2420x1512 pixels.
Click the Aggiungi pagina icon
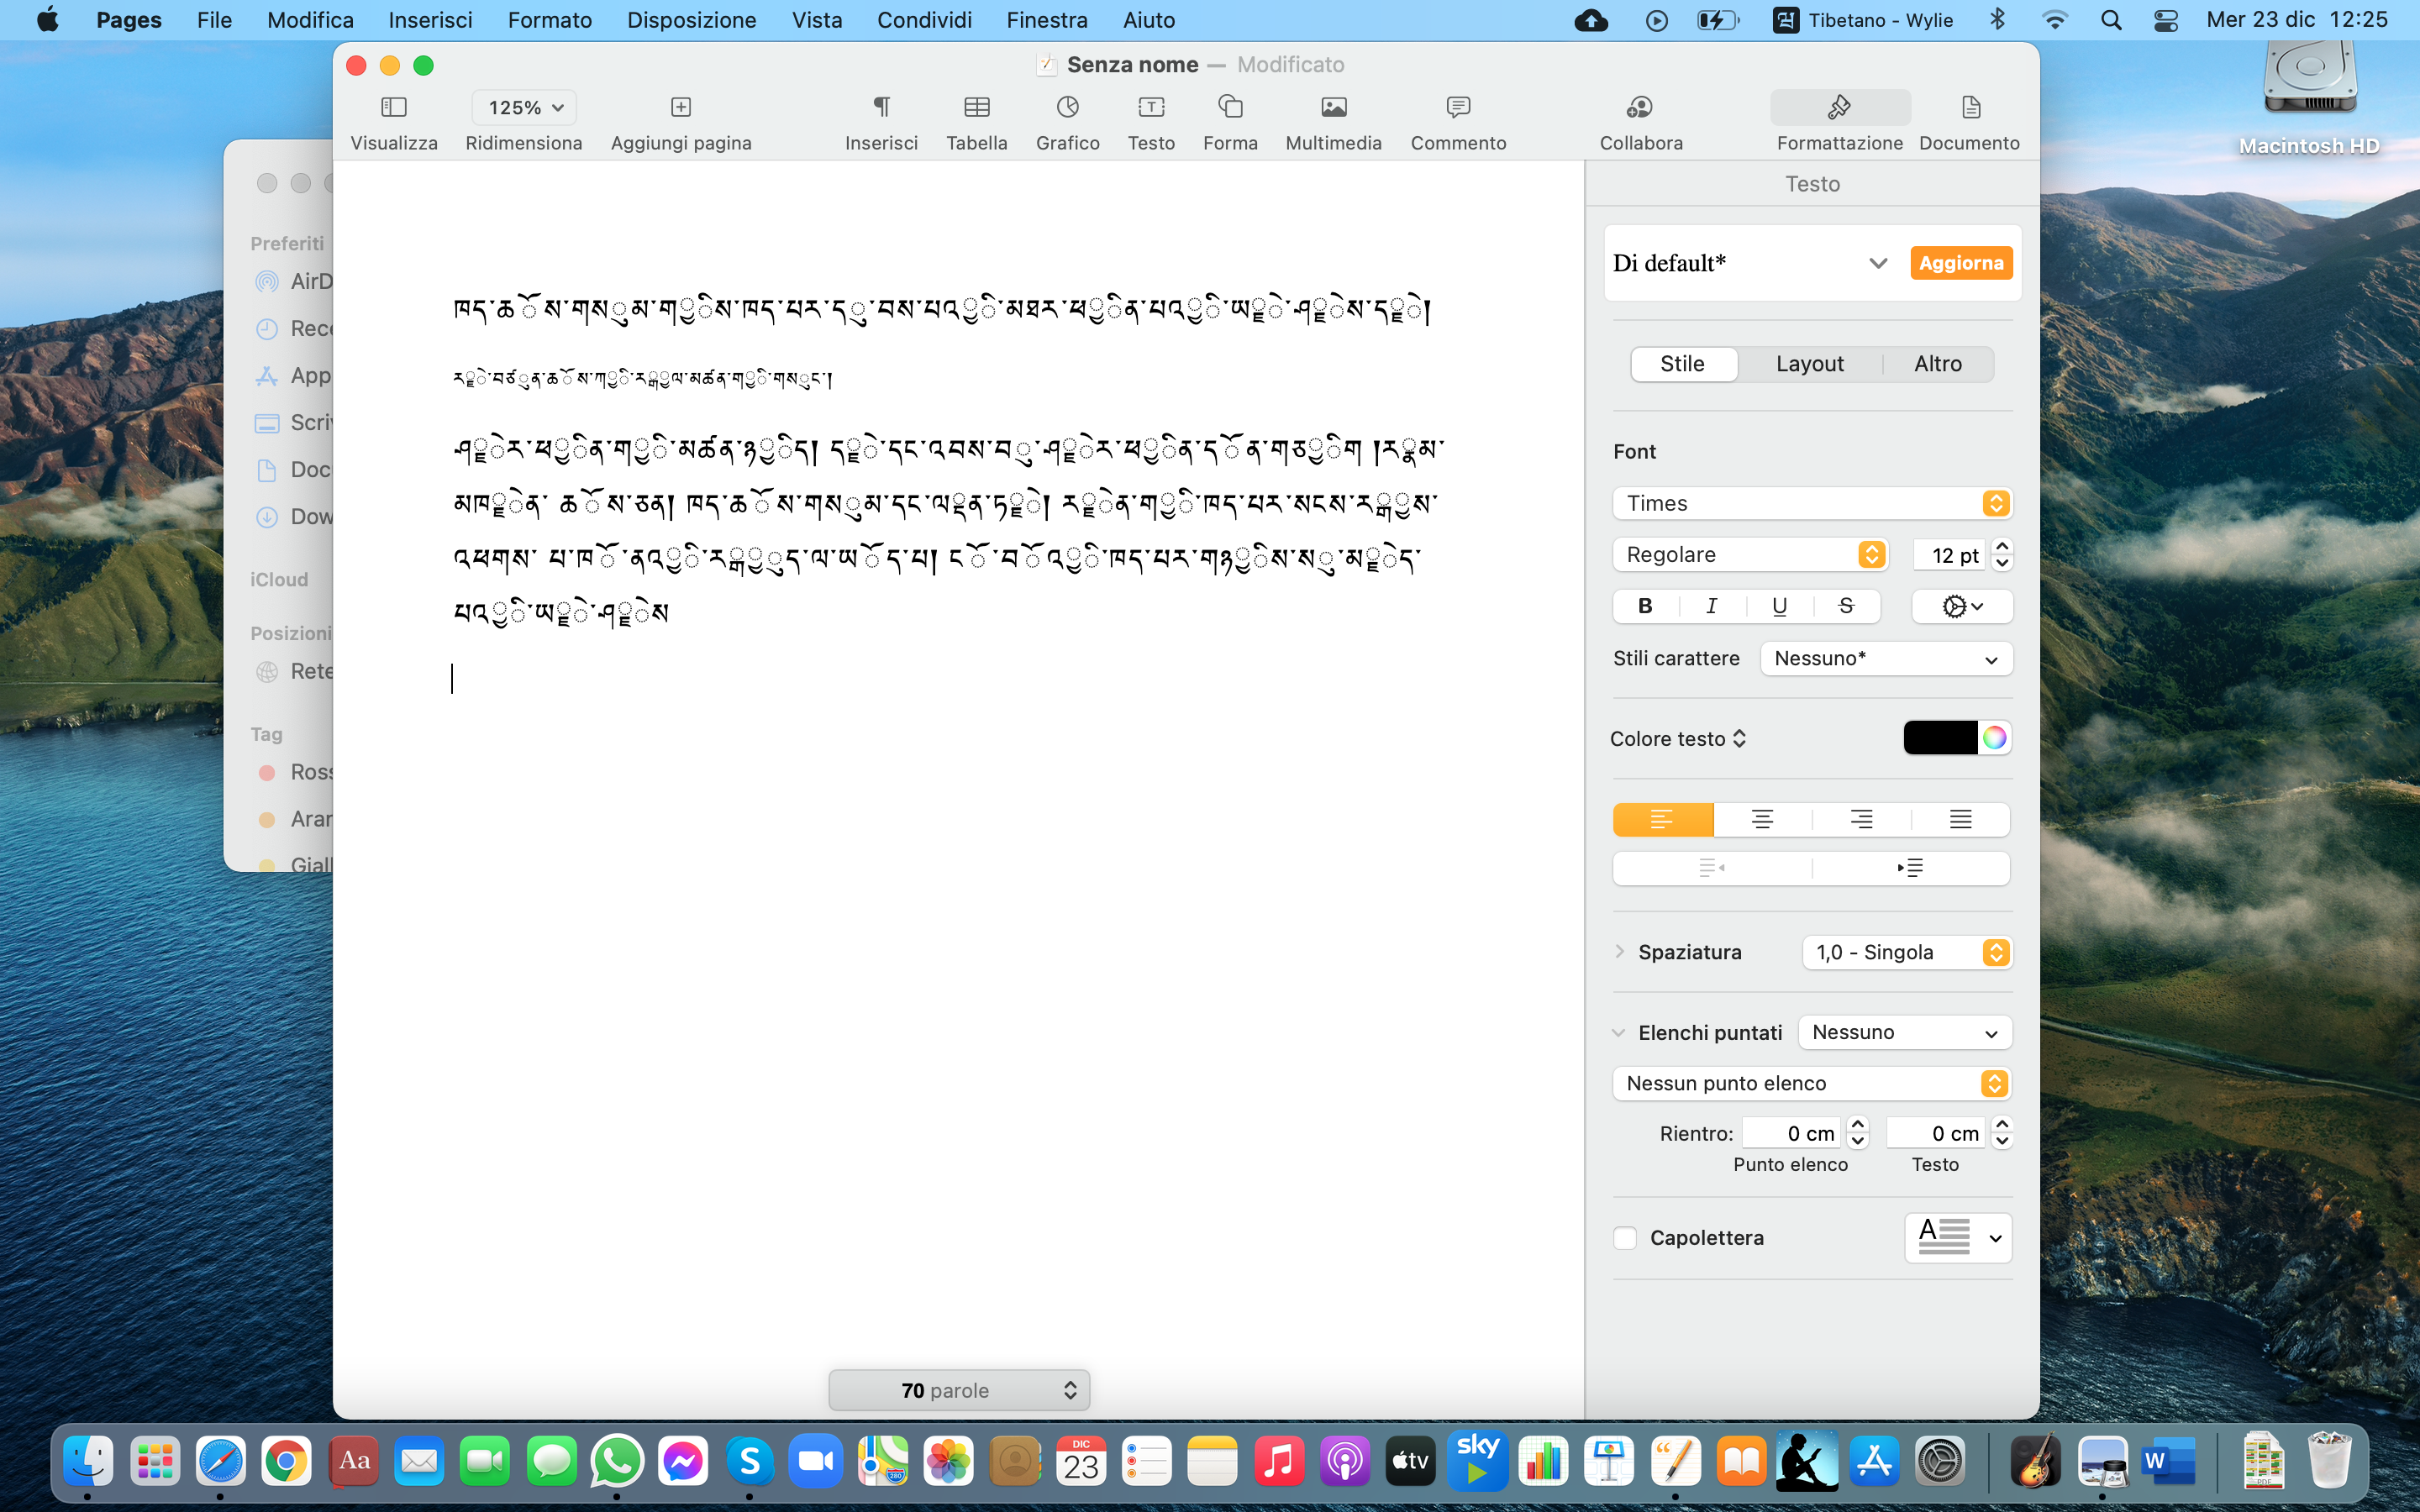[680, 108]
